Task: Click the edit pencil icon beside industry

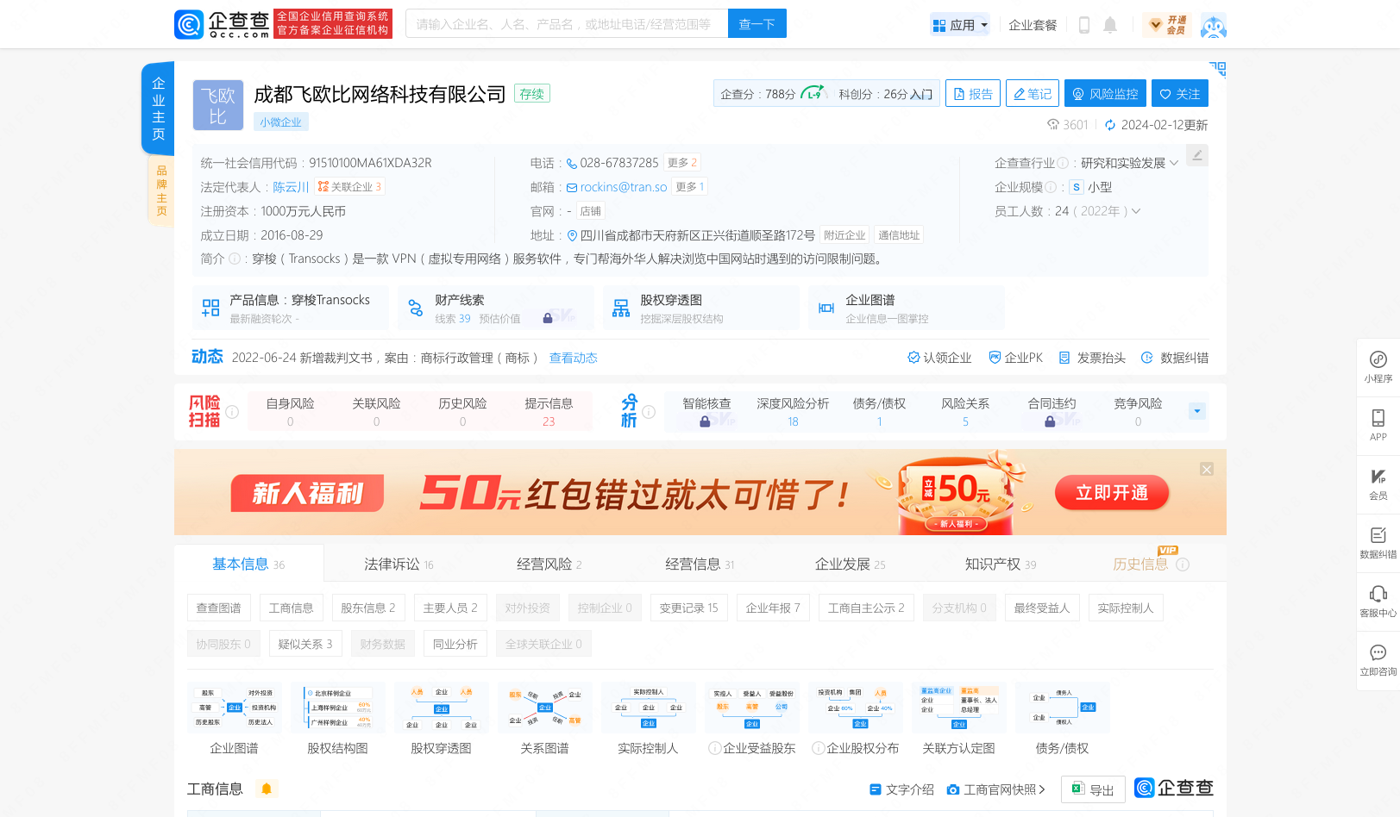Action: 1196,155
